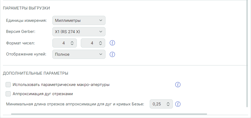The width and height of the screenshot is (251, 118).
Task: Click info icon beside Отображение нулей dropdown
Action: (x=112, y=54)
